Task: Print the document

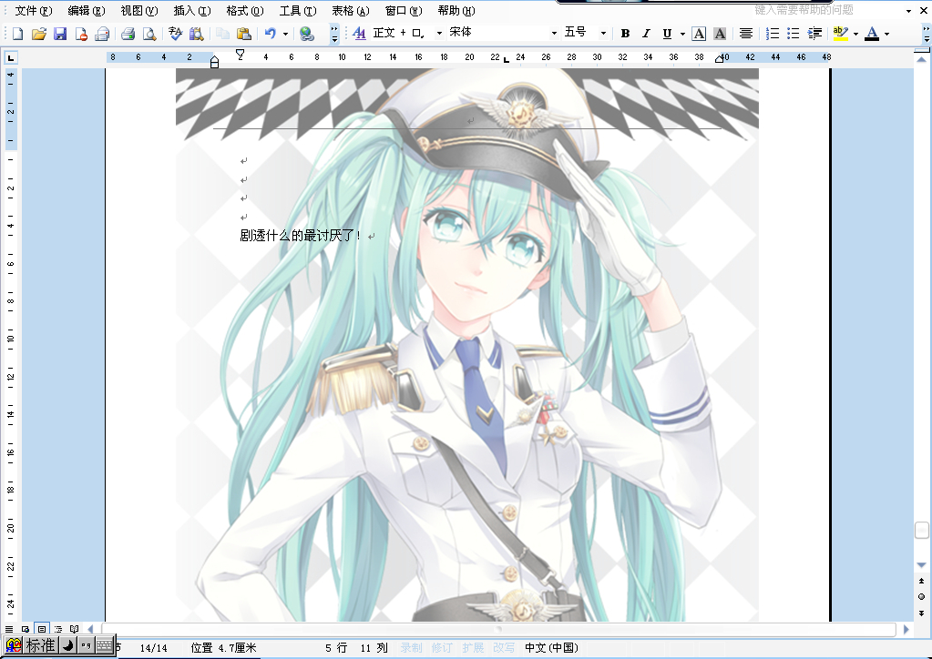Action: tap(128, 34)
